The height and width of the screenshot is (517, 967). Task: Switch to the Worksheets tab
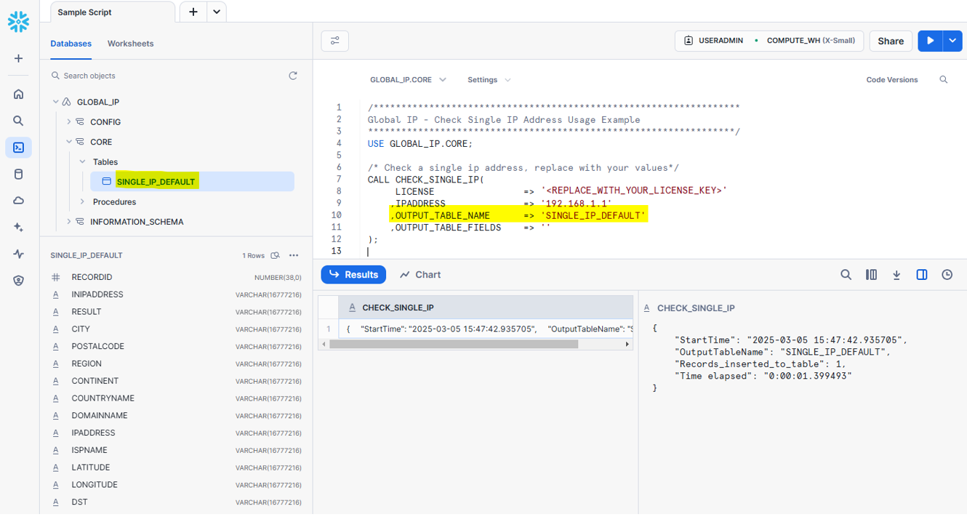[x=131, y=44]
